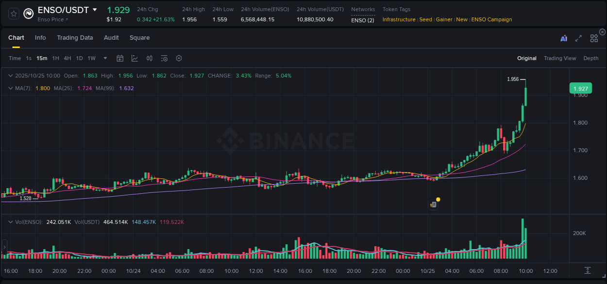Open the go-to-date calendar icon
Image resolution: width=607 pixels, height=284 pixels.
pyautogui.click(x=120, y=58)
